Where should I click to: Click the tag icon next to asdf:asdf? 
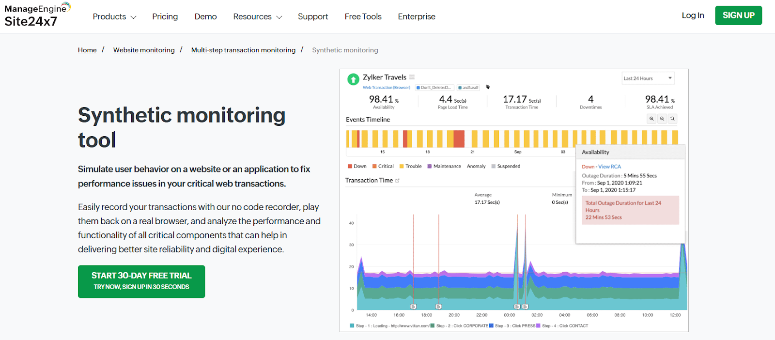(x=488, y=87)
